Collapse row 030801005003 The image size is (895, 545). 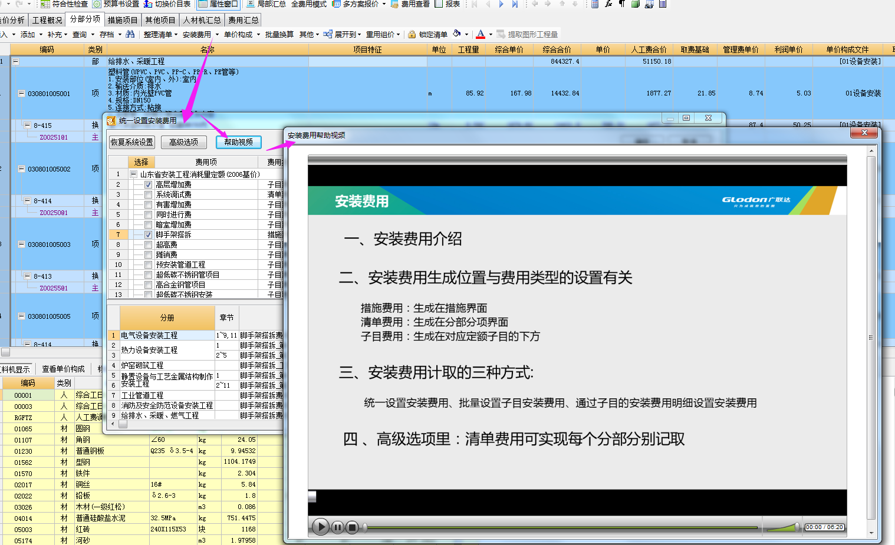point(21,244)
